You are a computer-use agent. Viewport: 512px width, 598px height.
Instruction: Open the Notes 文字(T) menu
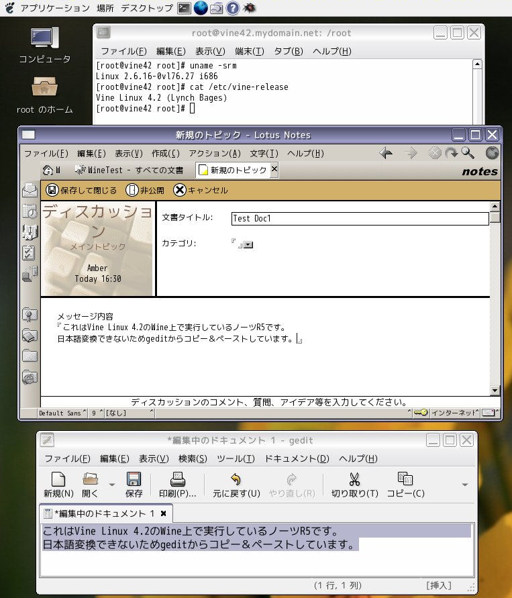point(264,153)
